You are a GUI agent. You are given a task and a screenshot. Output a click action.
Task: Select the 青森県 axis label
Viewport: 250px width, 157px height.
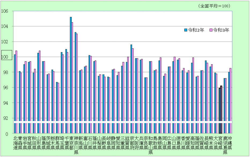(x=20, y=143)
